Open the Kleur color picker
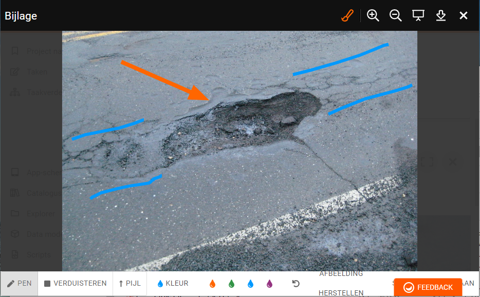This screenshot has width=480, height=297. pyautogui.click(x=173, y=284)
